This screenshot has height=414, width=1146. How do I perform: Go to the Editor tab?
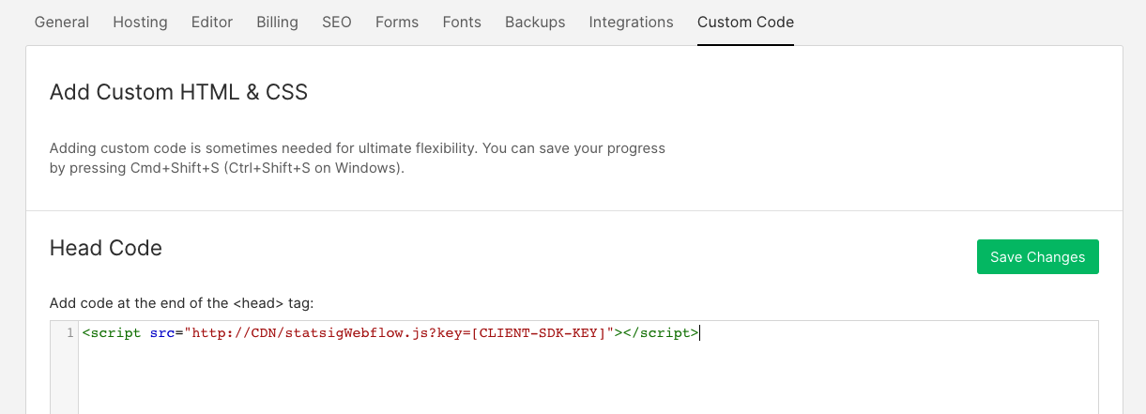(212, 22)
